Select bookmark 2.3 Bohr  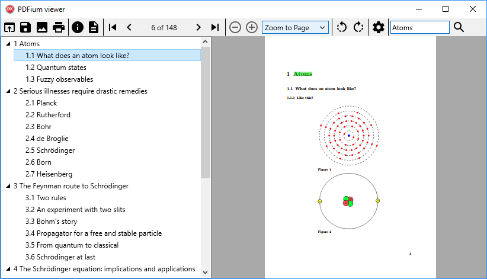tap(39, 126)
